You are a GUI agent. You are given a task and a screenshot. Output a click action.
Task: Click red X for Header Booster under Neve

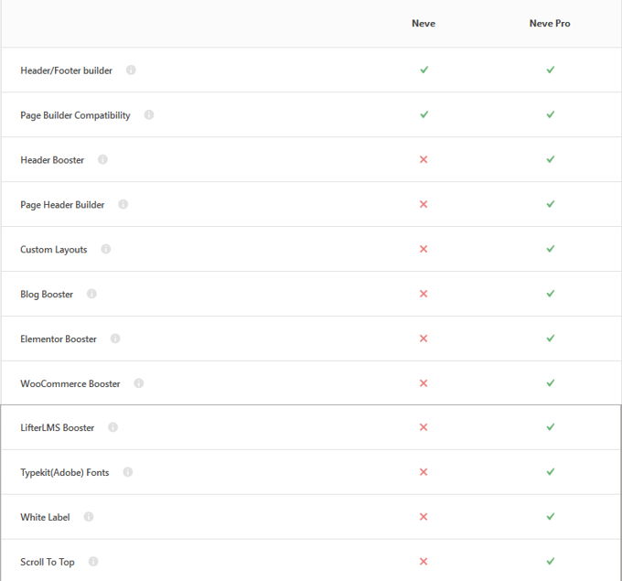[424, 159]
